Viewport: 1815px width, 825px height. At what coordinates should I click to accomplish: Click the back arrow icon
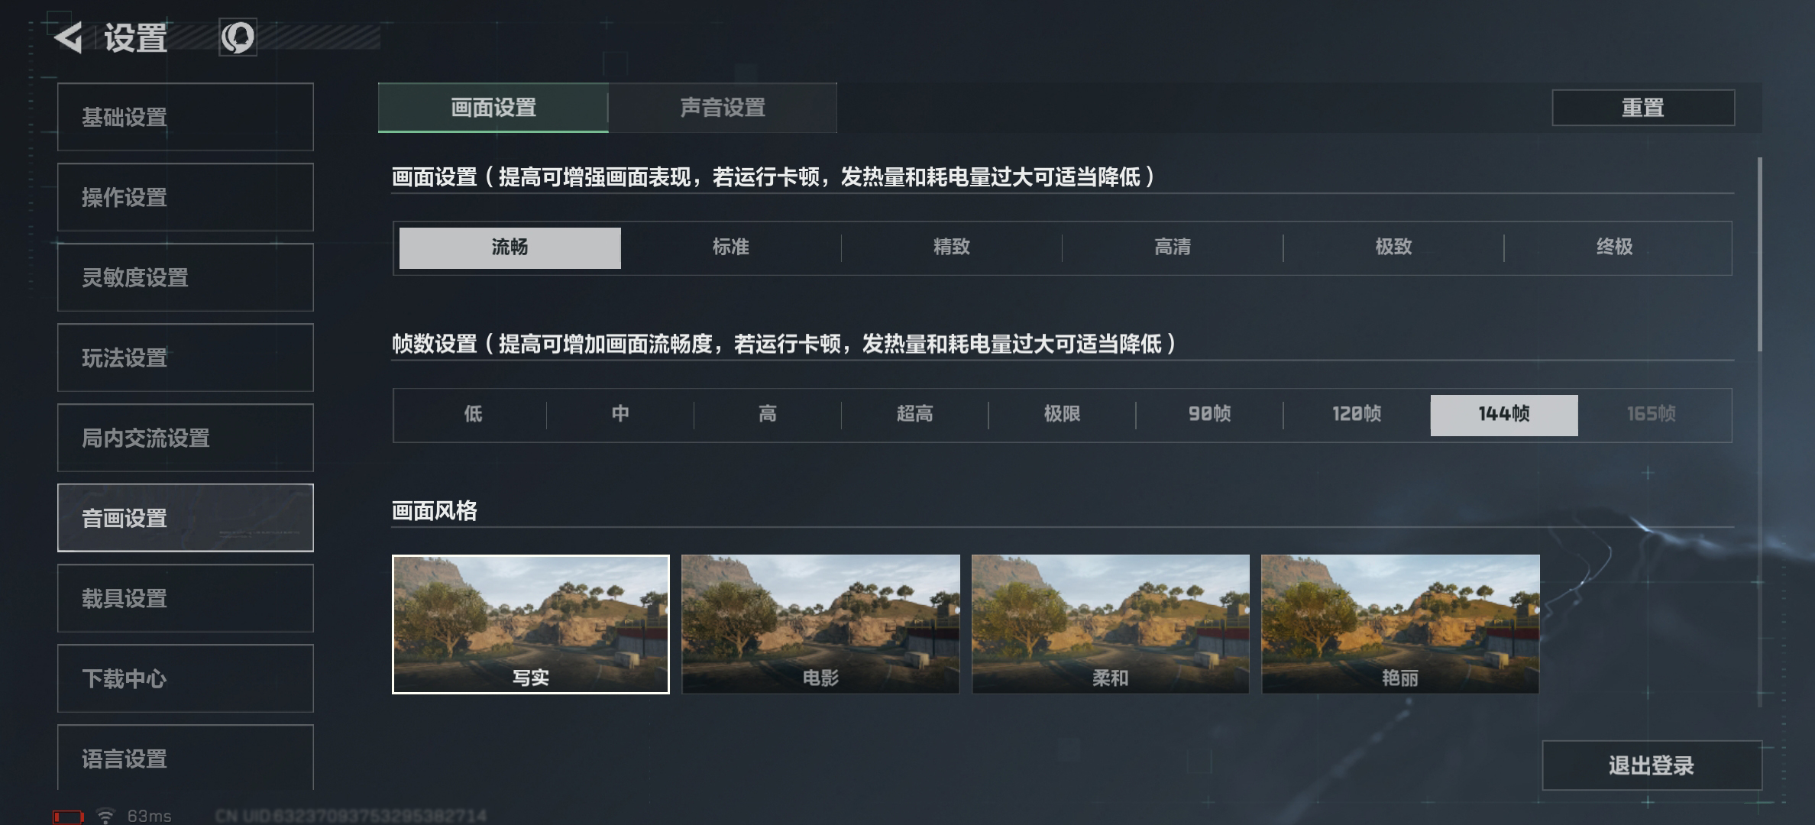click(x=69, y=37)
